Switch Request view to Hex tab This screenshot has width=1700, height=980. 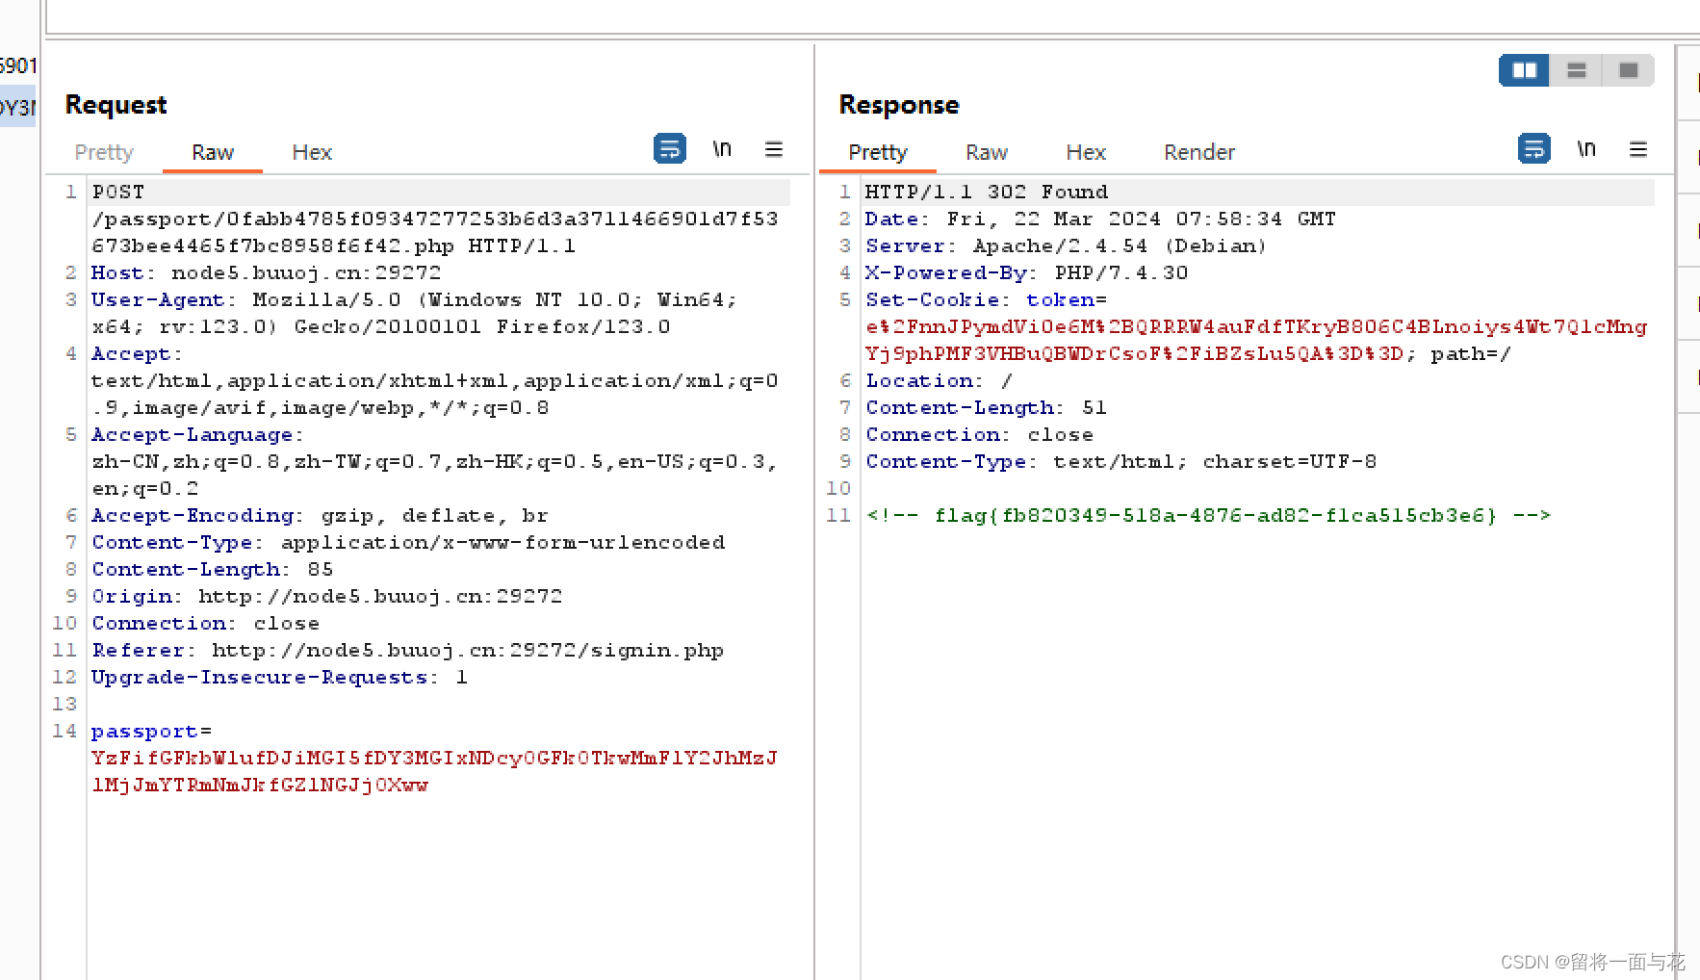312,152
